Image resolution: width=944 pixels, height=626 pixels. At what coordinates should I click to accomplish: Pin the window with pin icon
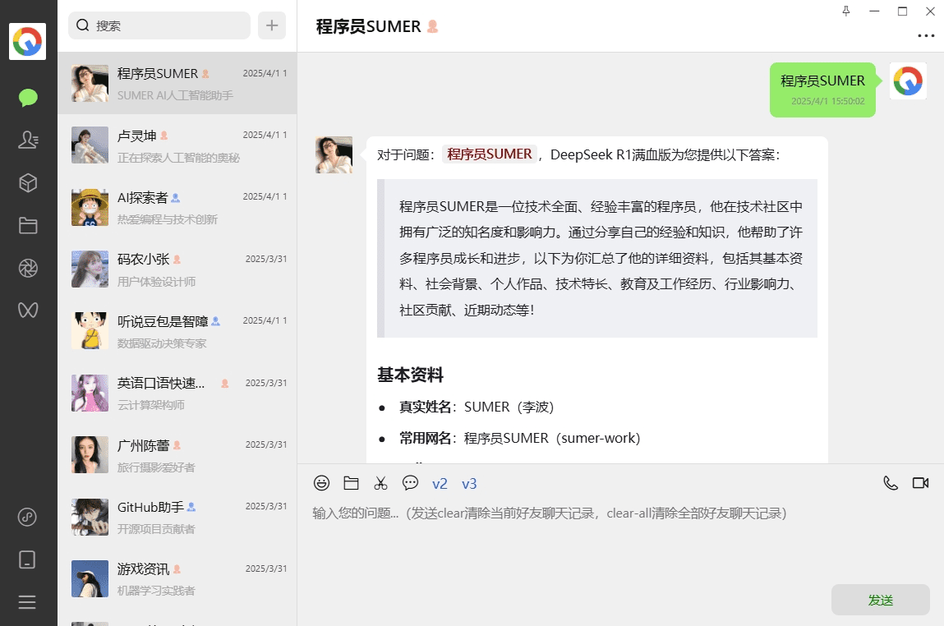(846, 11)
